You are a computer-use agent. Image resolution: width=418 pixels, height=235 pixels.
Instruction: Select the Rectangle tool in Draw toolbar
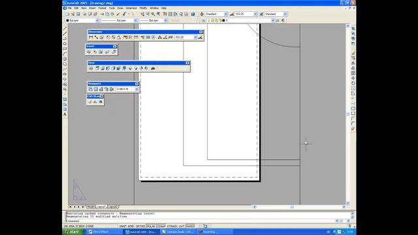(x=65, y=49)
